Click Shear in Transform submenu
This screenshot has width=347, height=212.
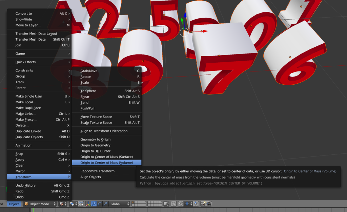107,97
